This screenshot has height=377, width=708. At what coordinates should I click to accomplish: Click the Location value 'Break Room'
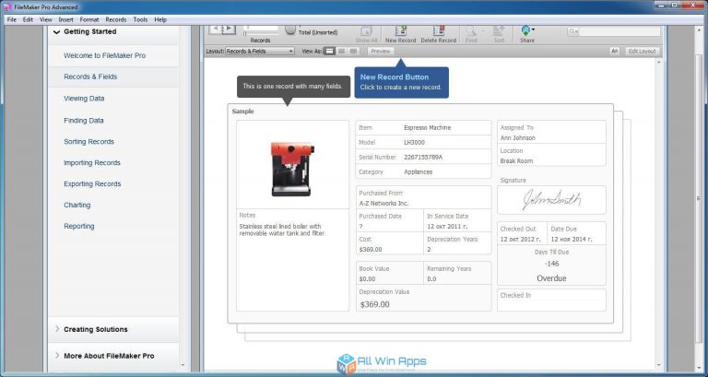[516, 160]
